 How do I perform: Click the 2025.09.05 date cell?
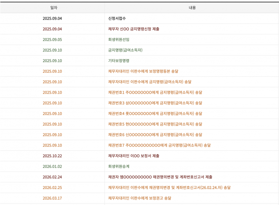tap(52, 40)
